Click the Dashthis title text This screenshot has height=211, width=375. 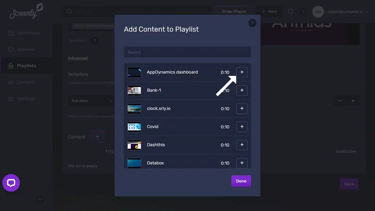coord(156,145)
